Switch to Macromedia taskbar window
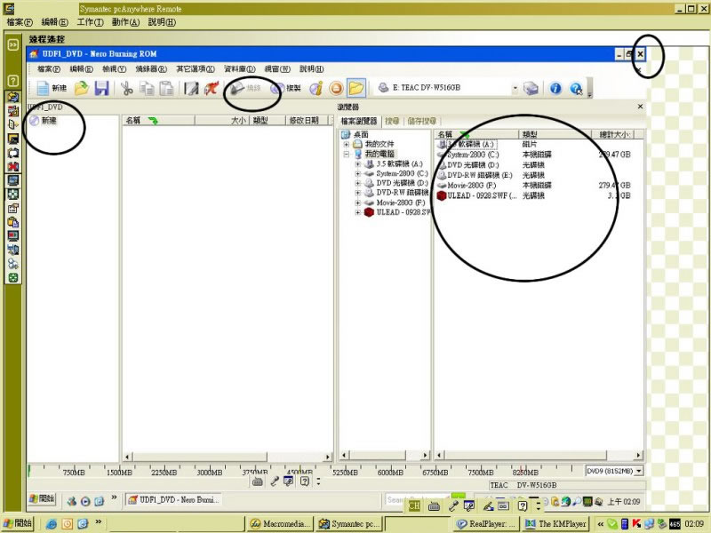The height and width of the screenshot is (533, 711). pyautogui.click(x=280, y=524)
